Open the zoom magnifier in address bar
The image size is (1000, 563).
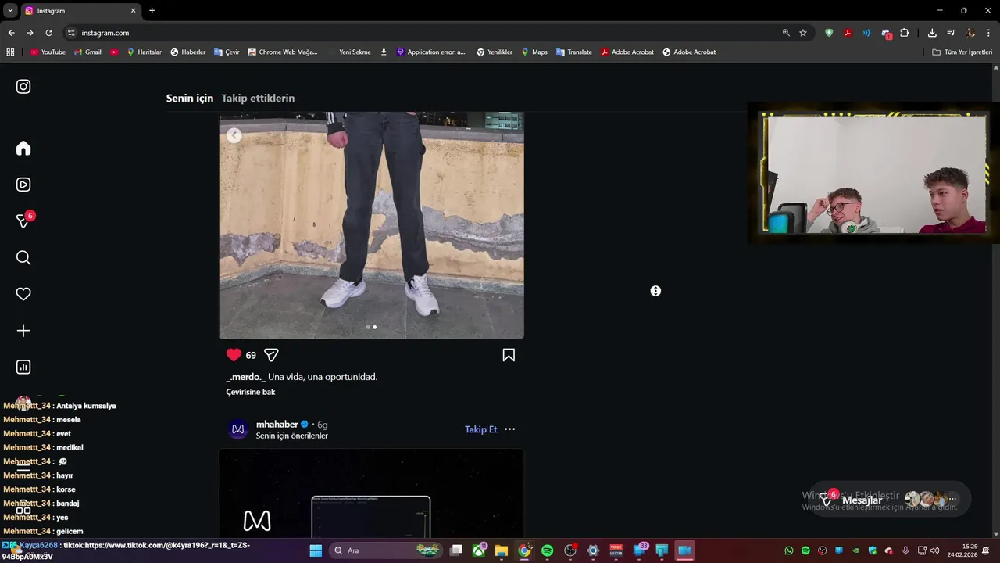[x=786, y=33]
